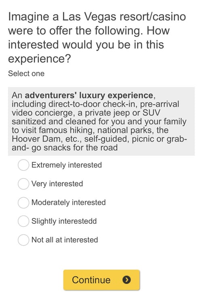Select the Extremely interested radio button
Viewport: 202px width, 303px height.
[23, 165]
